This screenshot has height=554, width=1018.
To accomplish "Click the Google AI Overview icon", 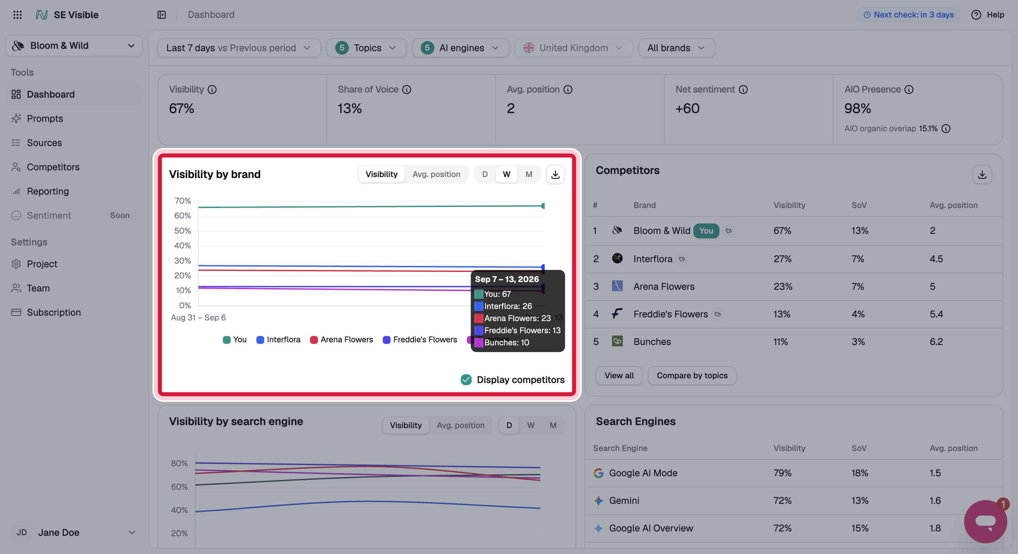I will (598, 528).
